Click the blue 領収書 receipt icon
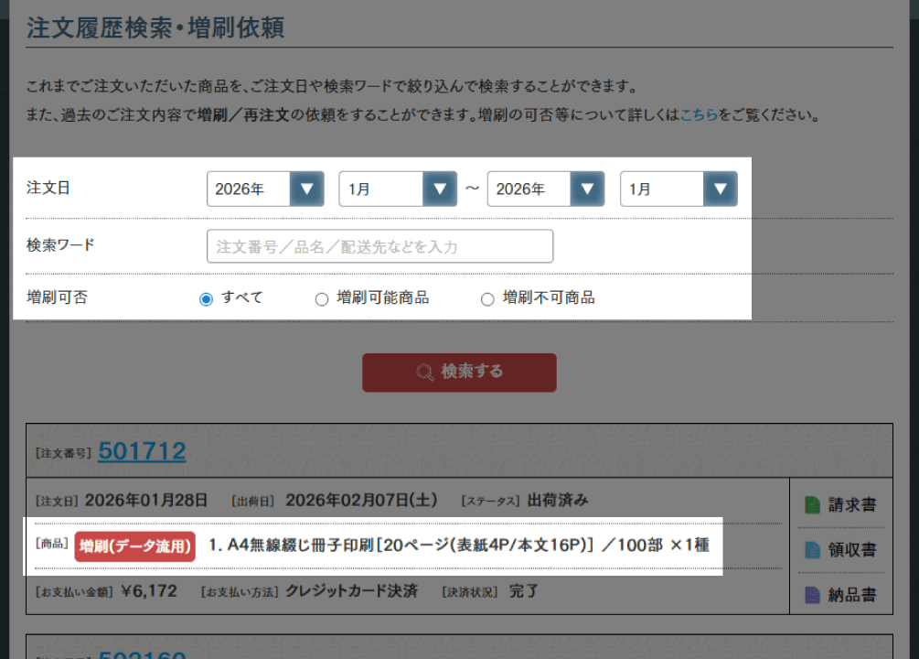Screen dimensions: 919x659 812,550
